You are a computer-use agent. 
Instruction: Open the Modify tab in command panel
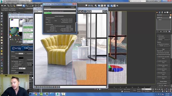pyautogui.click(x=160, y=13)
